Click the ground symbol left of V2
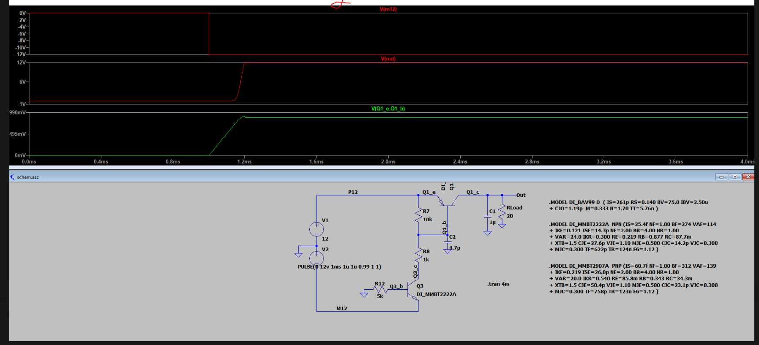 tap(298, 254)
